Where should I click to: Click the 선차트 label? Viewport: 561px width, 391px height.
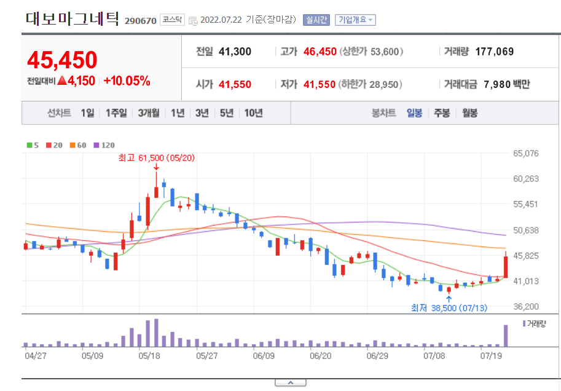coord(60,113)
